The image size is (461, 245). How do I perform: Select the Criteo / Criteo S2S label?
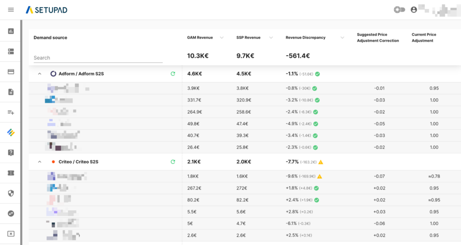click(78, 162)
